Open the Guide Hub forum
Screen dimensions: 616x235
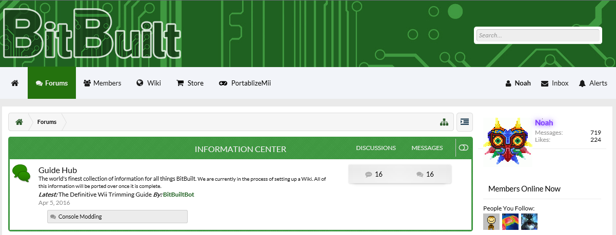57,170
